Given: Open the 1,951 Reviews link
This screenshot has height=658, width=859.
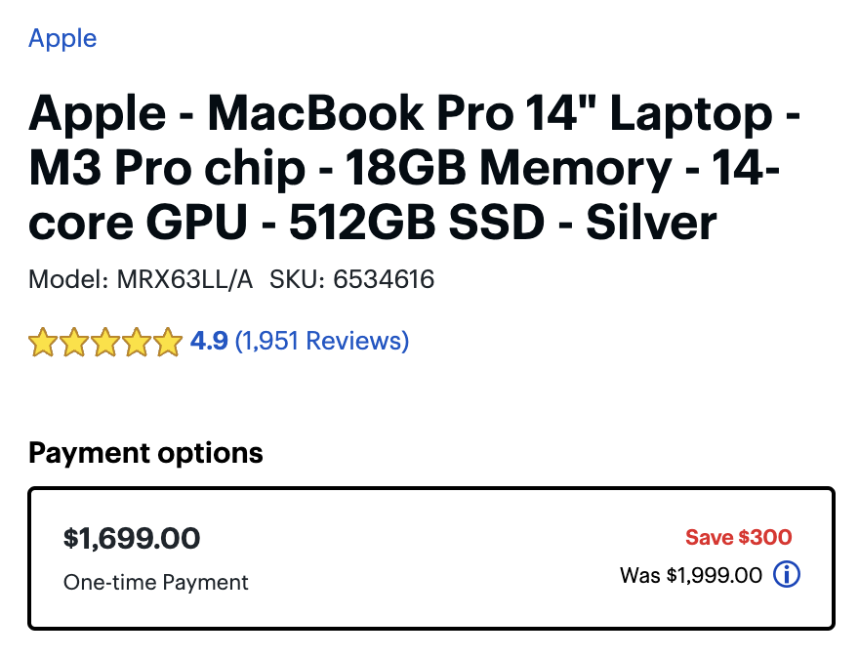Looking at the screenshot, I should click(x=322, y=341).
